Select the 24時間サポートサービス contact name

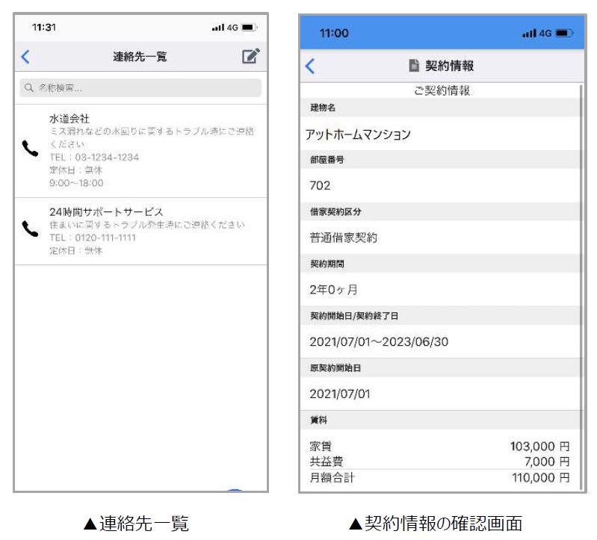pos(106,211)
